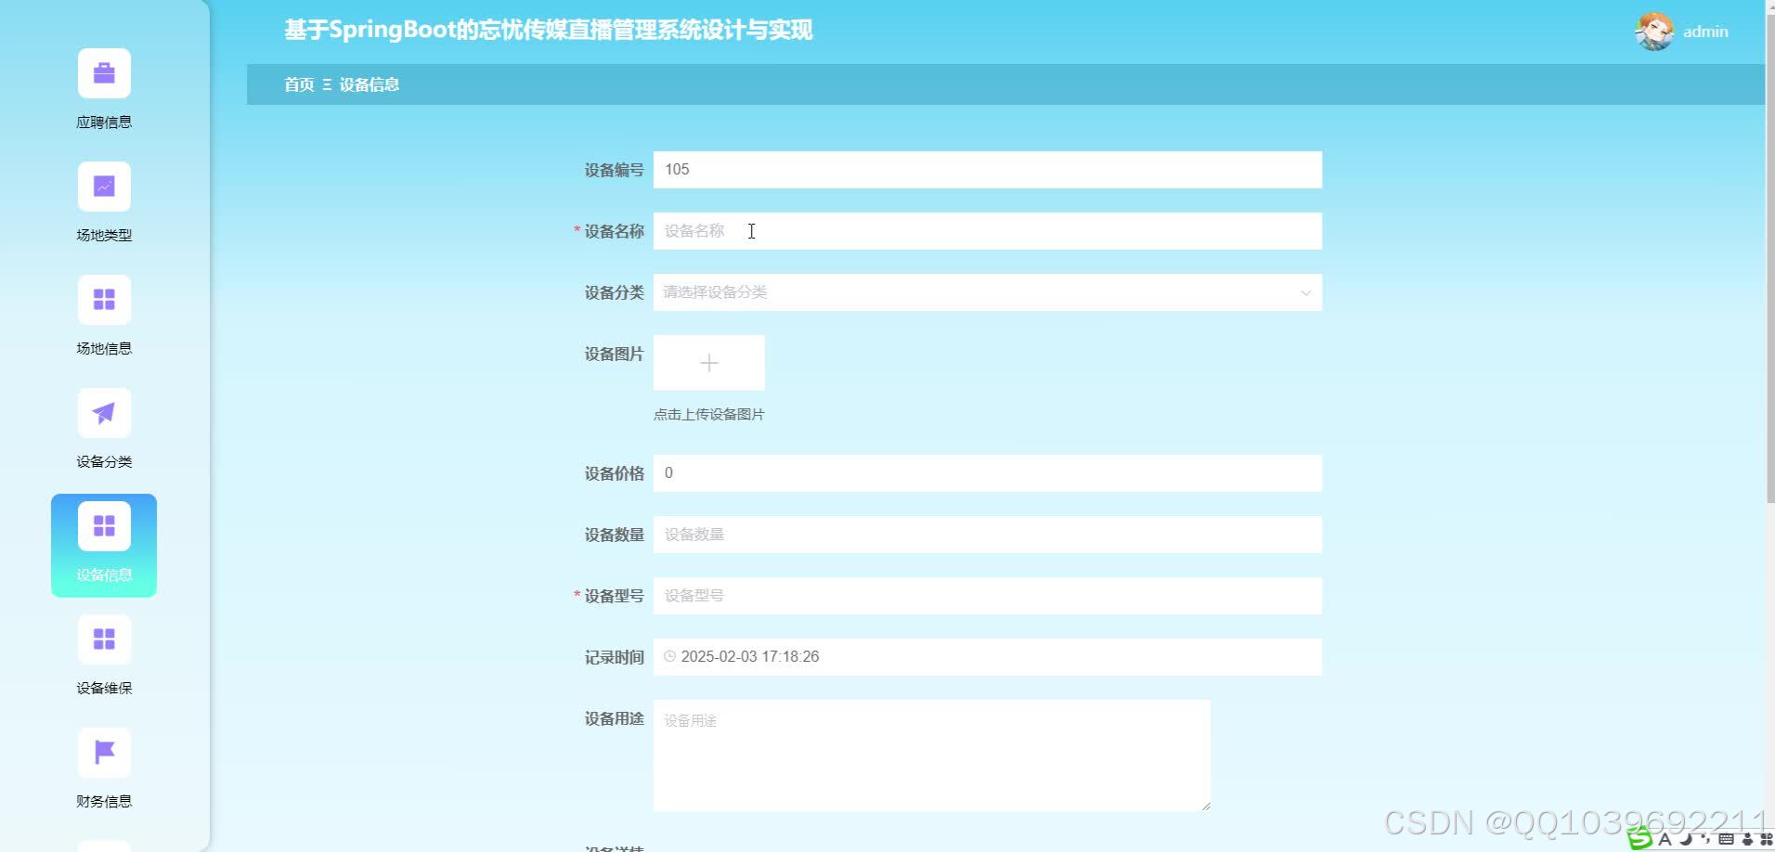Click the 场地信息 grid icon
Viewport: 1775px width, 852px height.
103,299
